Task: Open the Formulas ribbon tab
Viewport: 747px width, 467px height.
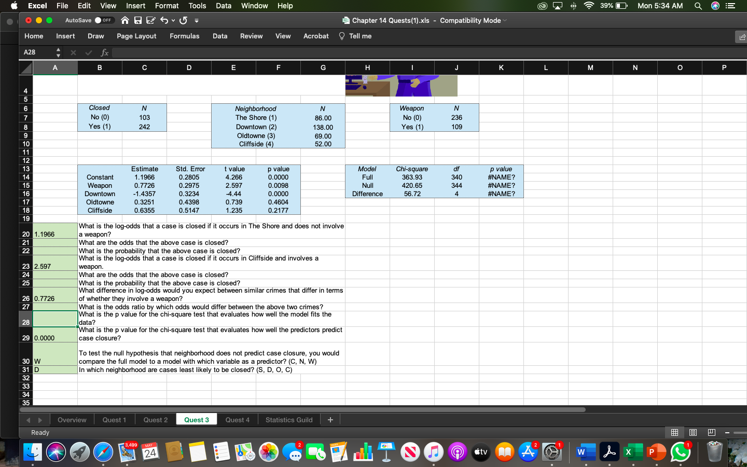Action: (185, 36)
